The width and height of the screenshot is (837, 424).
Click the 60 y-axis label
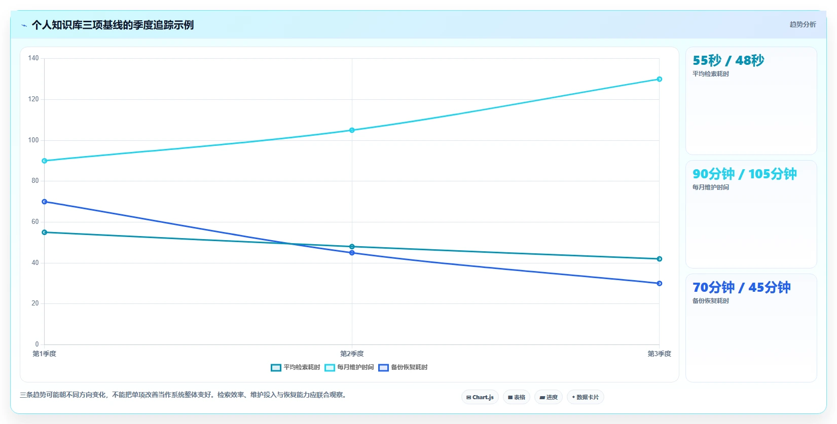pyautogui.click(x=35, y=222)
